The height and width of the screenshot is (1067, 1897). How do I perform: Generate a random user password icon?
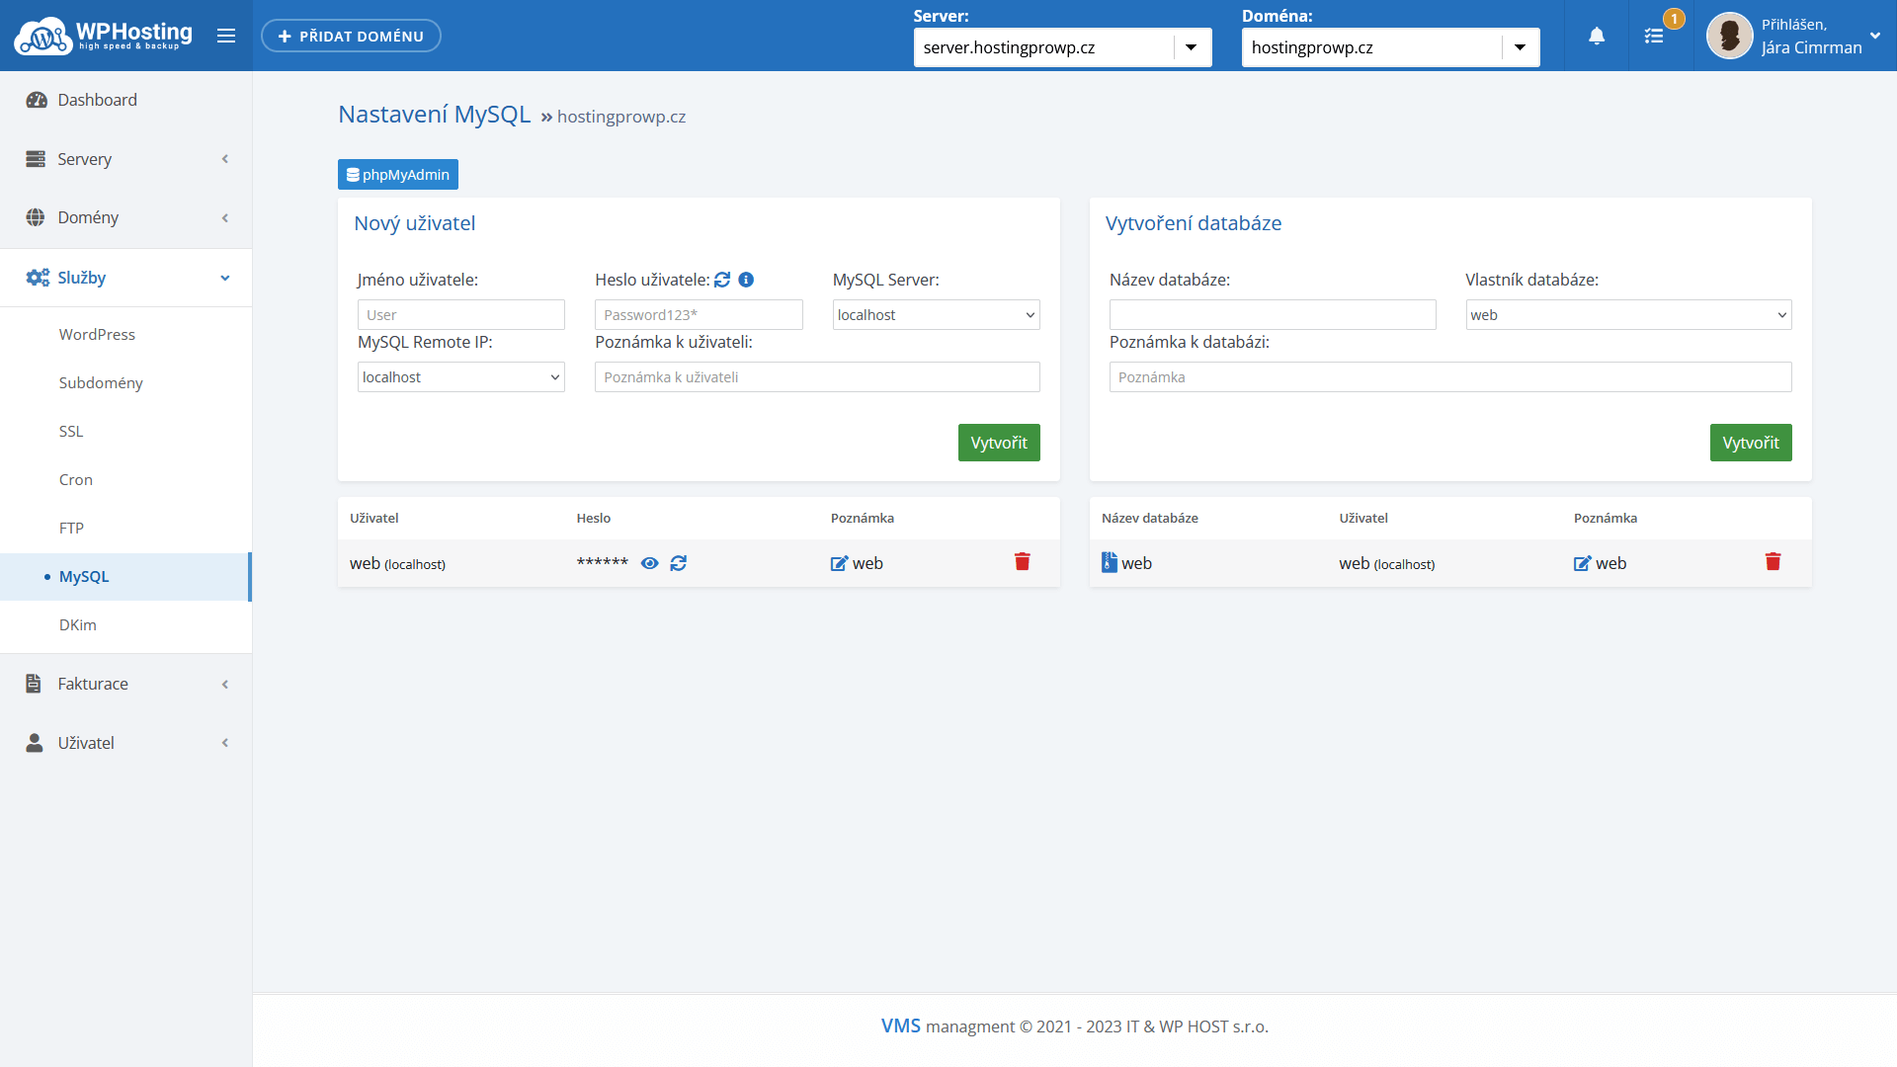722,280
